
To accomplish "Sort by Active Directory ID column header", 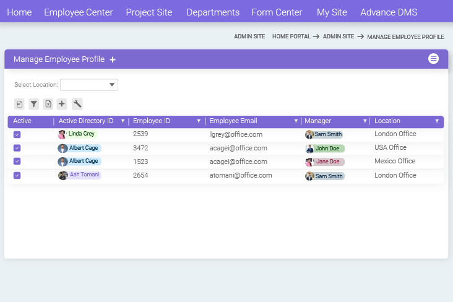I will (x=86, y=121).
